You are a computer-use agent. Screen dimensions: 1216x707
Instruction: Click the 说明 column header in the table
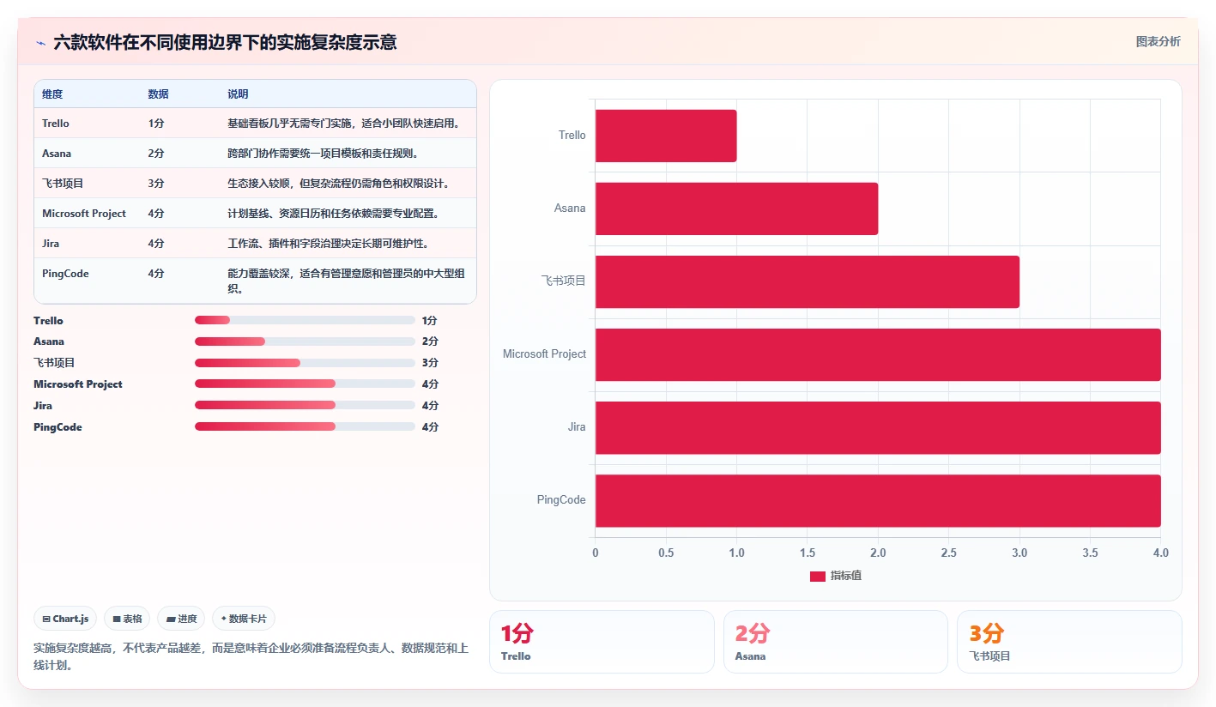[x=238, y=94]
